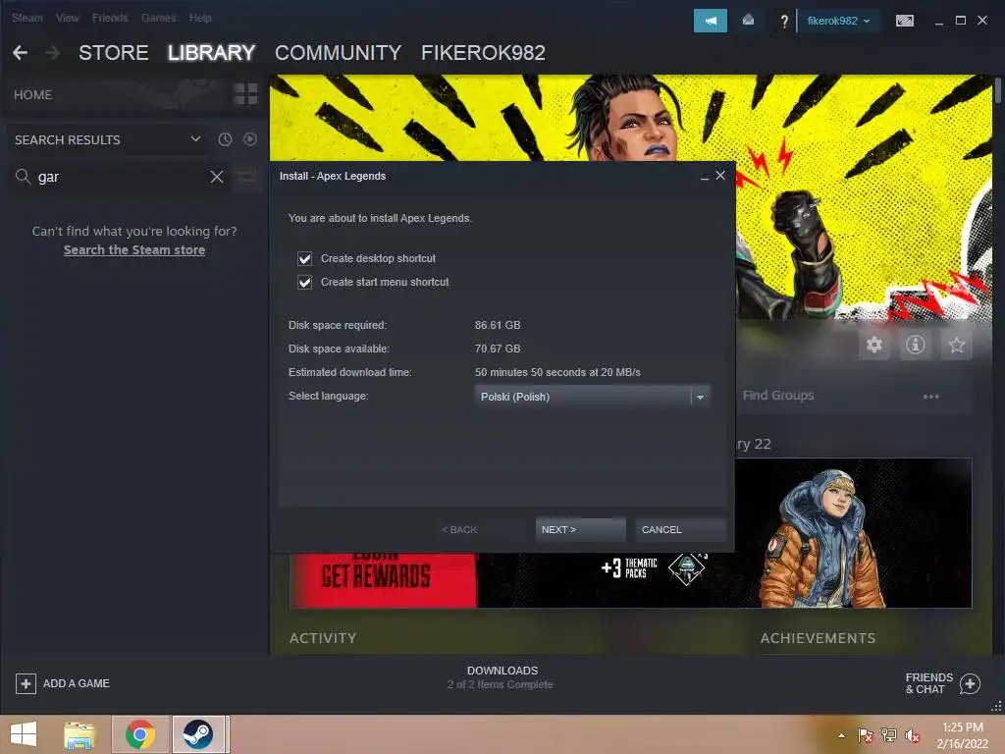Open the fikerok982 account dropdown
The height and width of the screenshot is (754, 1005).
(838, 21)
